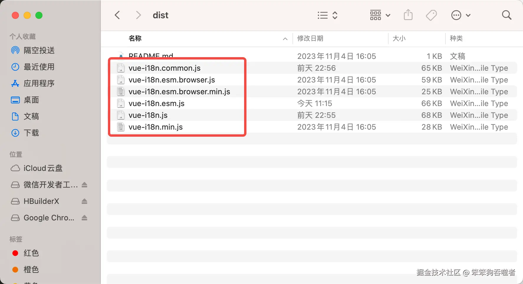This screenshot has height=284, width=523.
Task: Select the vue-i18n.esm.js file
Action: point(157,103)
